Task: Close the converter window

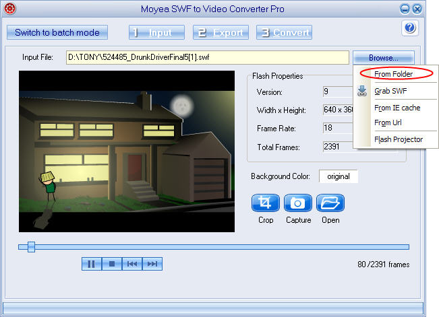Action: [x=417, y=9]
